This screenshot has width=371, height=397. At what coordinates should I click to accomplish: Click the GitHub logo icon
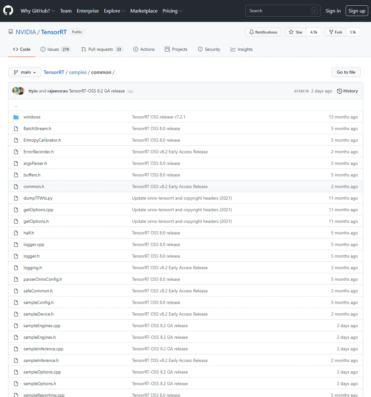[x=8, y=11]
